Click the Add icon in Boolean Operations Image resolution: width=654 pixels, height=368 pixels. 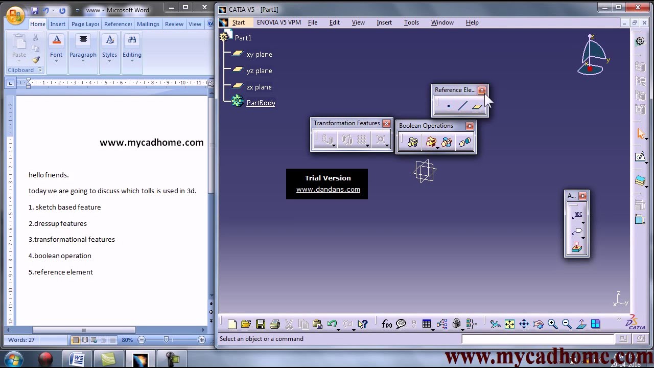tap(431, 143)
